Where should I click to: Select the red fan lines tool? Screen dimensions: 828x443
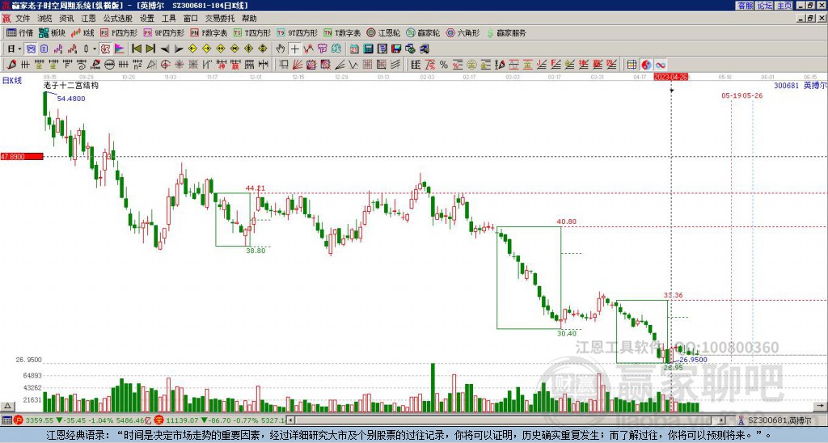[x=298, y=65]
